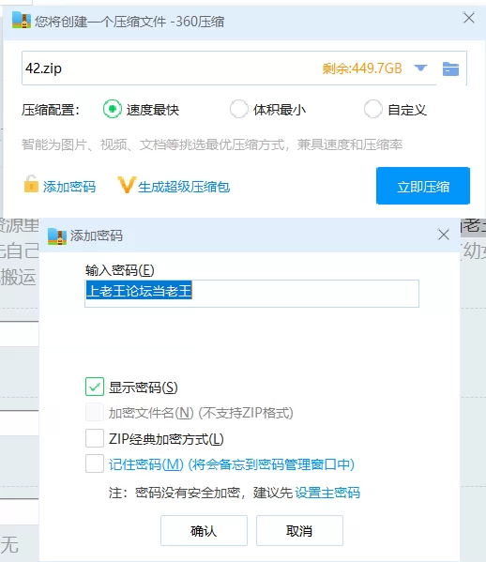This screenshot has width=486, height=562.
Task: Click the V icon for 生成超级压缩包
Action: 127,185
